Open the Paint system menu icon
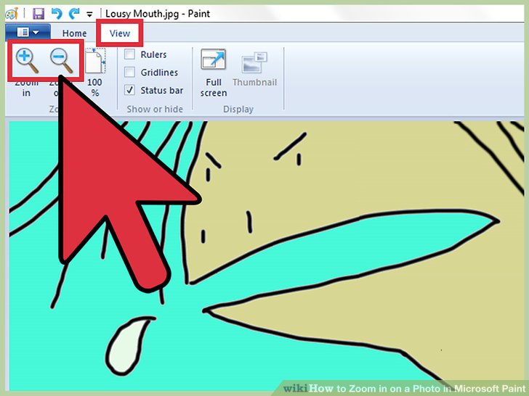Screen dimensions: 529x396 point(10,13)
